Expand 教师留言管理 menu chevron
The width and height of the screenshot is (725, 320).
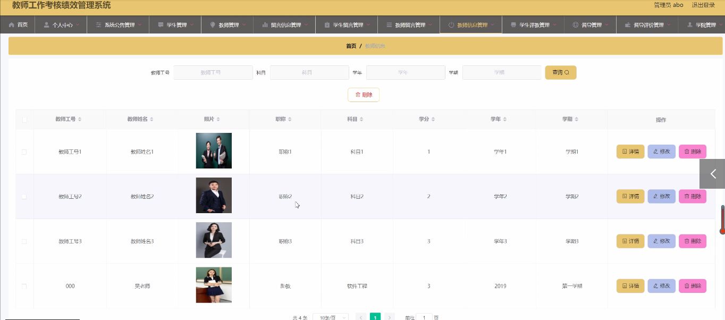tap(431, 24)
